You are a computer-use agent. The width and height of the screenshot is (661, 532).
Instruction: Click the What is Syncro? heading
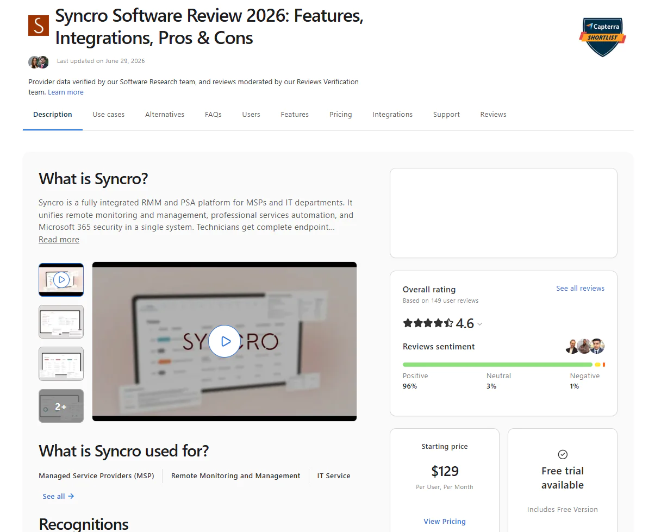(x=93, y=179)
